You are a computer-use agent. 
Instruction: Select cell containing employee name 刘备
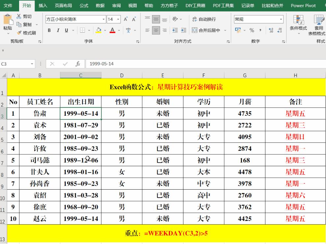pos(40,137)
